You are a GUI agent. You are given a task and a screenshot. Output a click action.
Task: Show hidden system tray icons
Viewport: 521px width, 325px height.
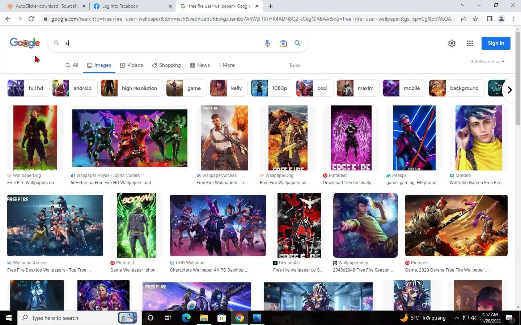[457, 318]
